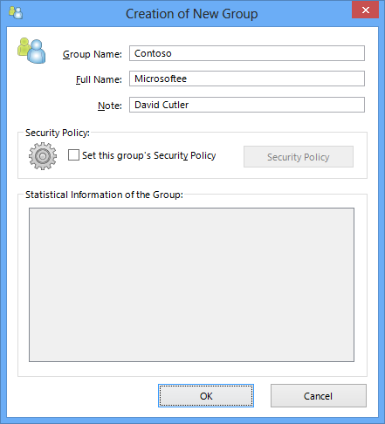
Task: Place cursor after the word Contoso
Action: click(x=172, y=53)
